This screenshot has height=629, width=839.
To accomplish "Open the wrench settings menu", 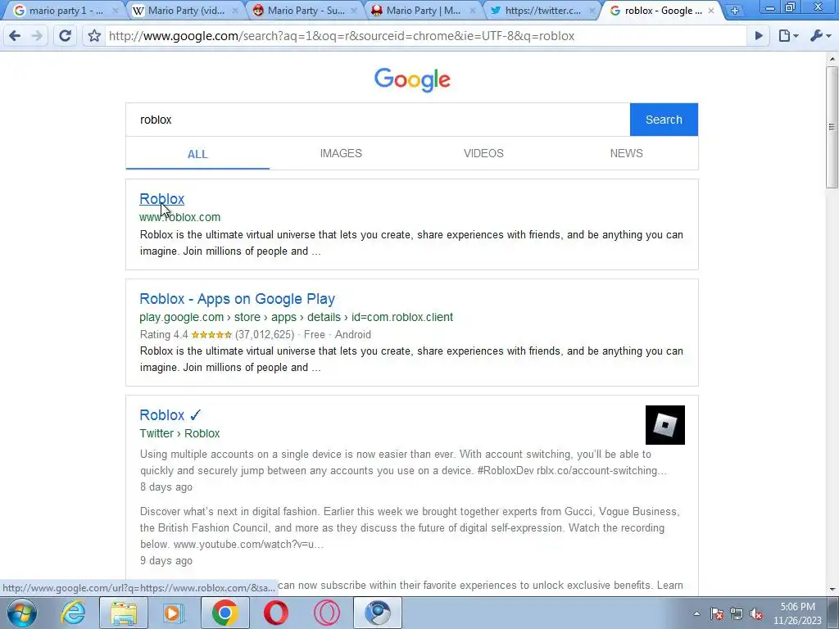I will (820, 36).
